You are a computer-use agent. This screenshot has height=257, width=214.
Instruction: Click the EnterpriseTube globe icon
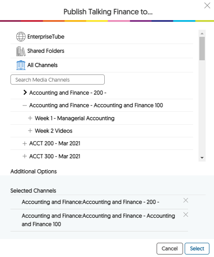[x=21, y=36]
